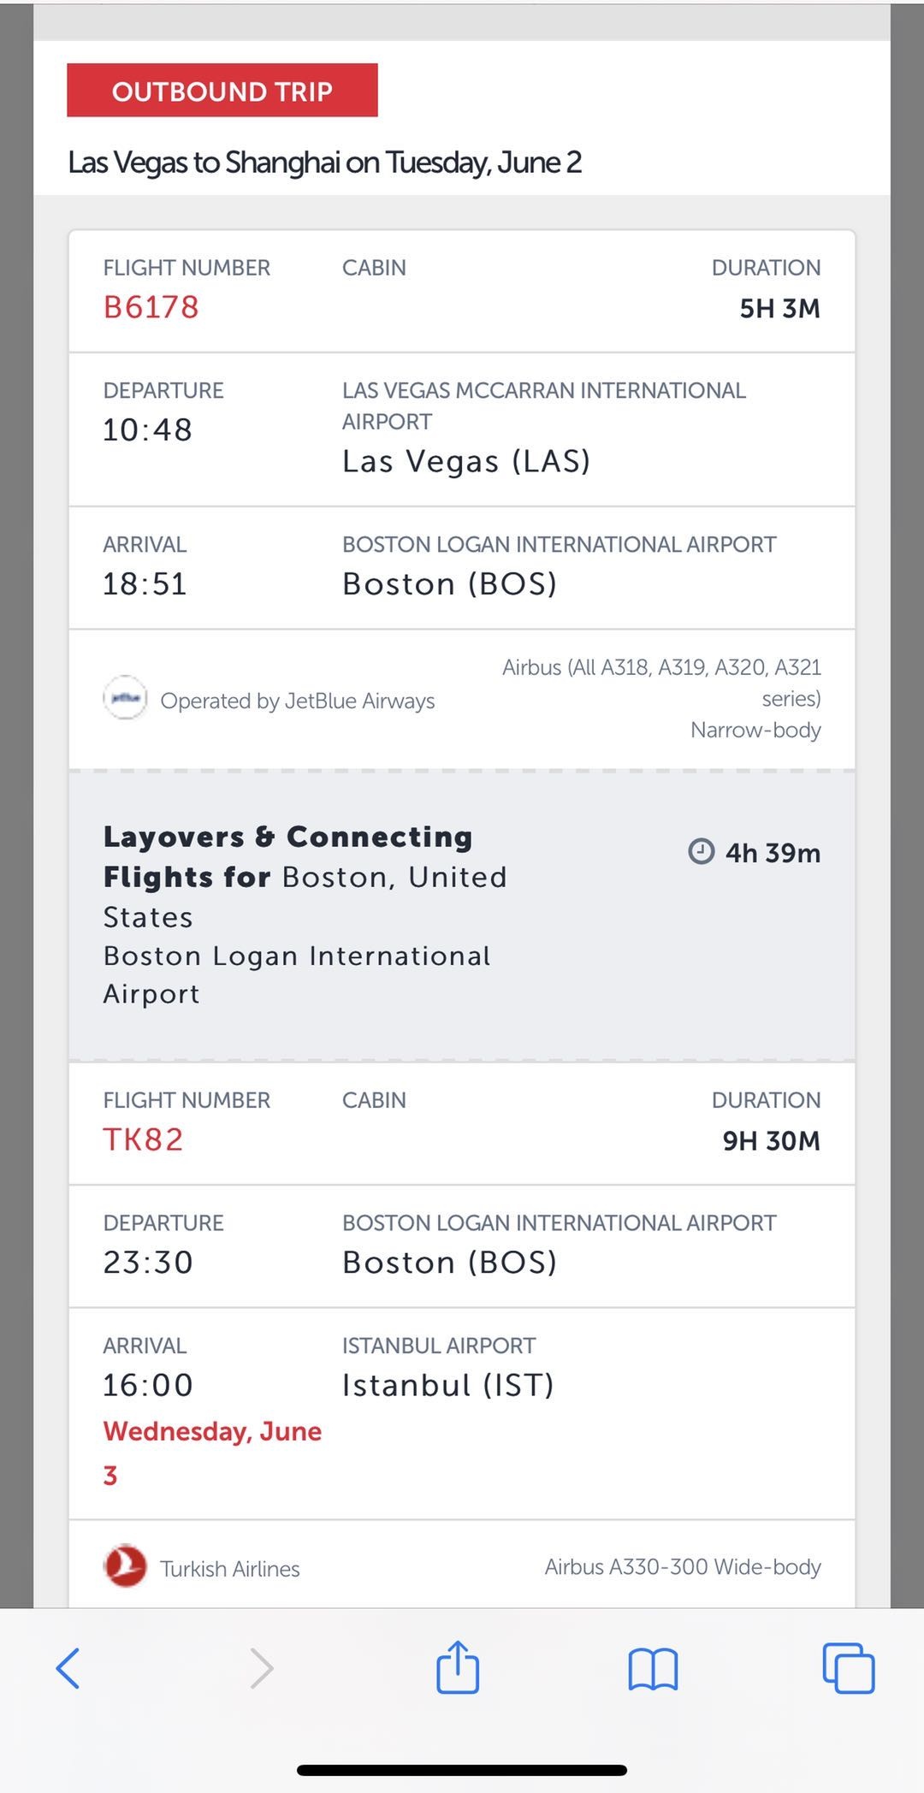Tap Operated by JetBlue Airways text

pos(298,701)
